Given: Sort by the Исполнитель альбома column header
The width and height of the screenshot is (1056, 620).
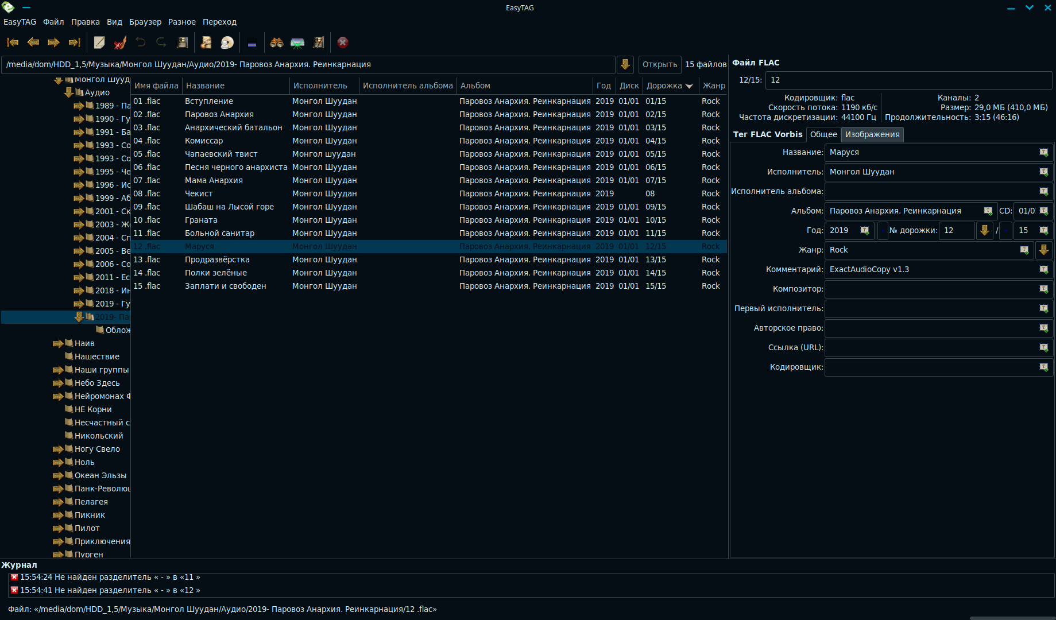Looking at the screenshot, I should pos(408,86).
